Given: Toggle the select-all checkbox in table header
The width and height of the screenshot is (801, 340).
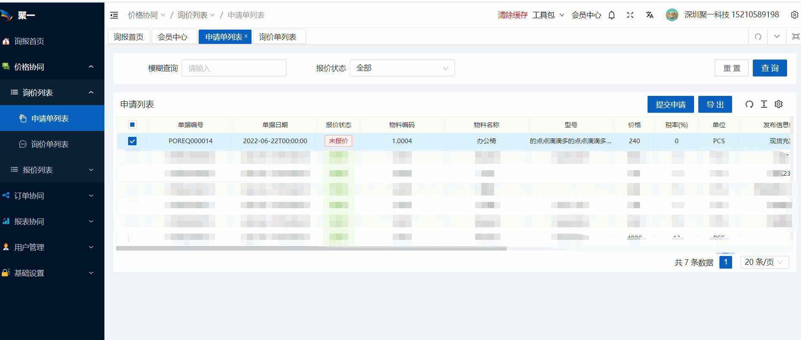Looking at the screenshot, I should [132, 125].
